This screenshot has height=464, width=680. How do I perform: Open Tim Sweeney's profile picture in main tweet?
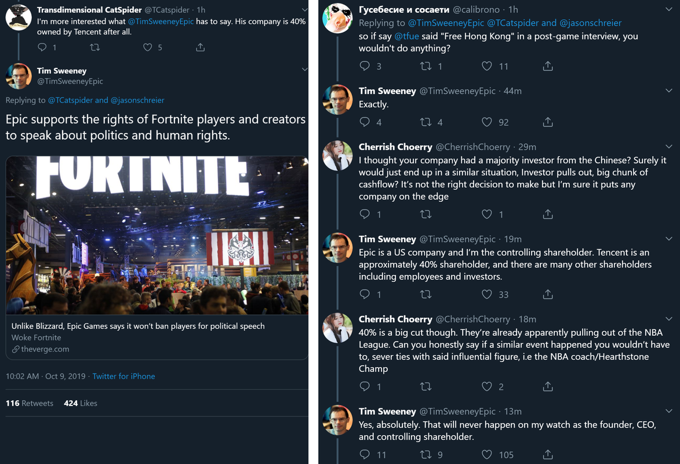[x=19, y=76]
